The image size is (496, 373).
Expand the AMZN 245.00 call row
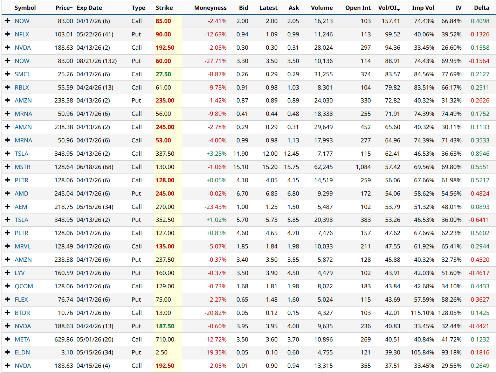[x=7, y=127]
